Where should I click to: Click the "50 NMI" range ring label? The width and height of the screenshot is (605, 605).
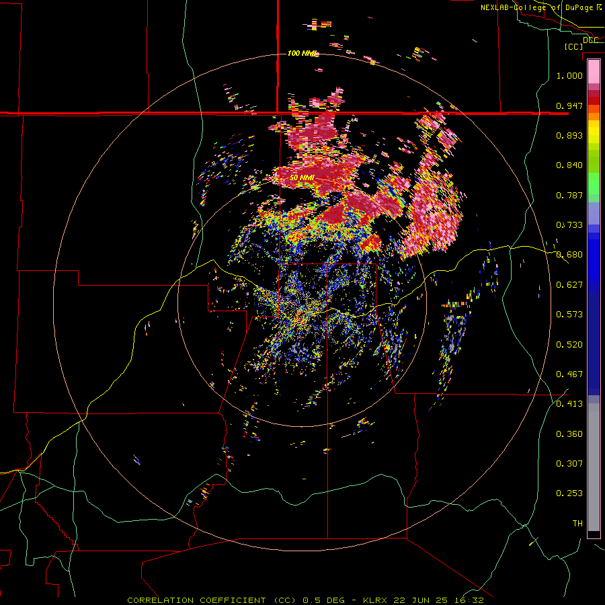302,177
